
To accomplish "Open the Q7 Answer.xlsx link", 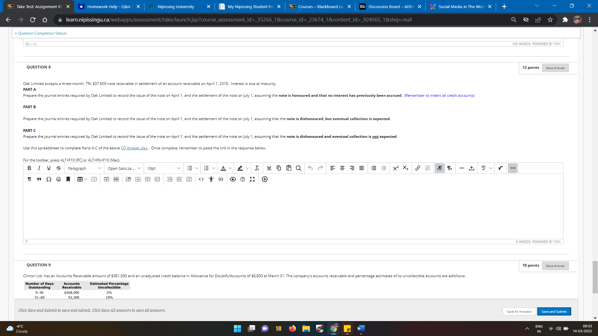I will [x=134, y=148].
